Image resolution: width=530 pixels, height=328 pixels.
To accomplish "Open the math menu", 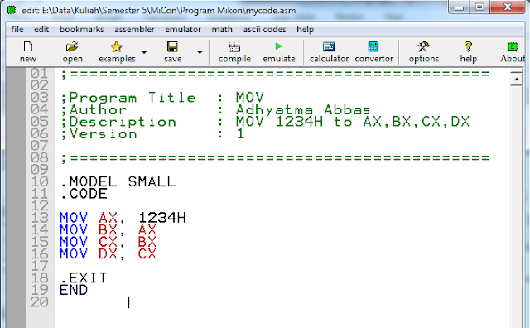I will pyautogui.click(x=222, y=30).
